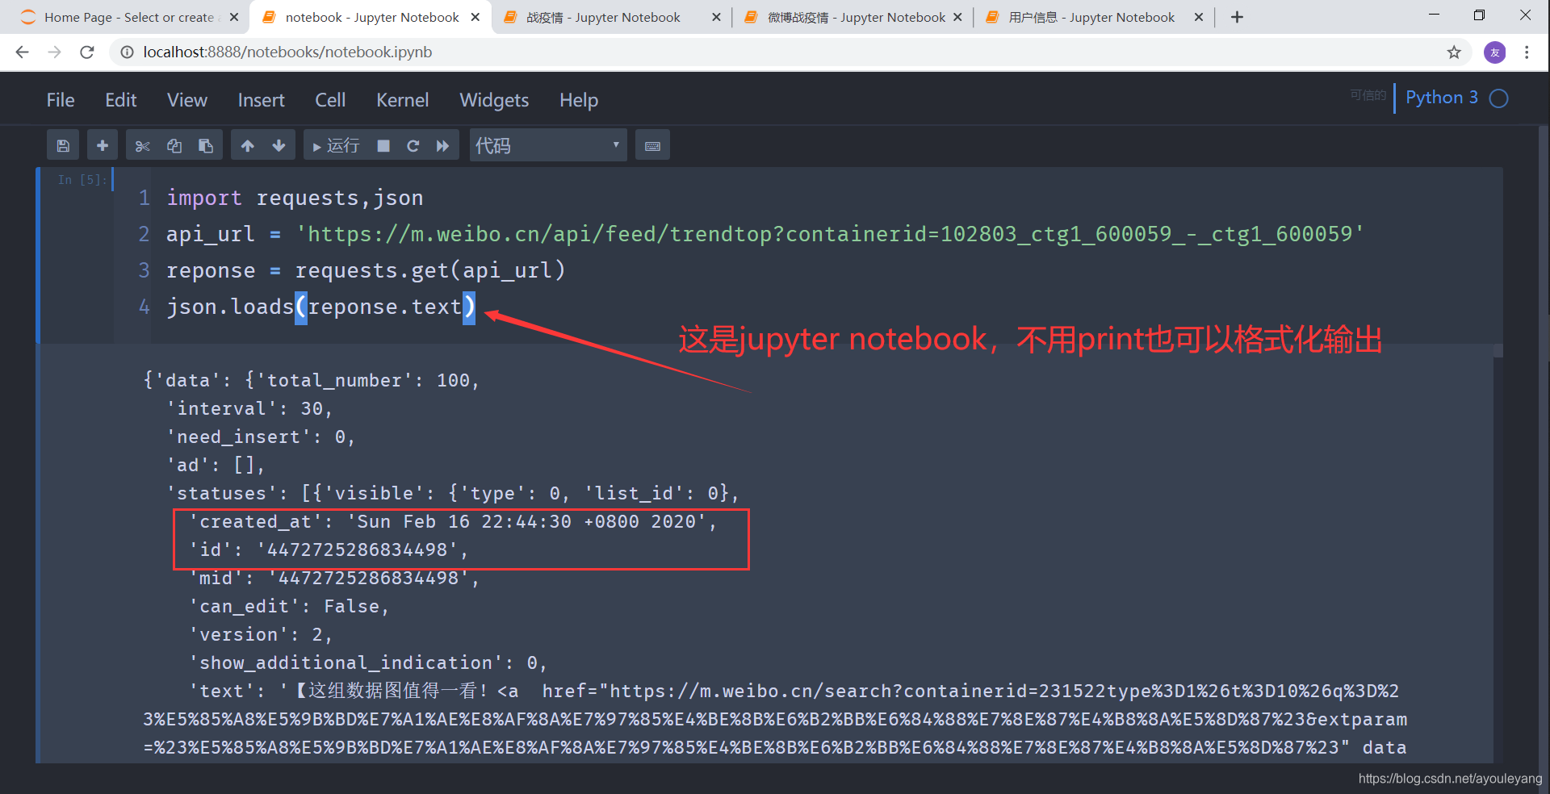
Task: Click output line 'version': 2
Action: [261, 634]
